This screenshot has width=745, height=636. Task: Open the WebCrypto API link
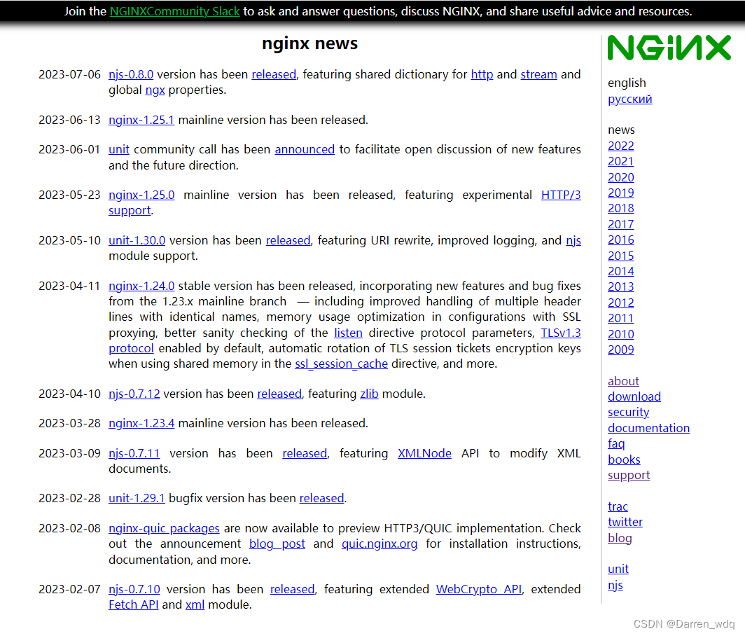478,590
